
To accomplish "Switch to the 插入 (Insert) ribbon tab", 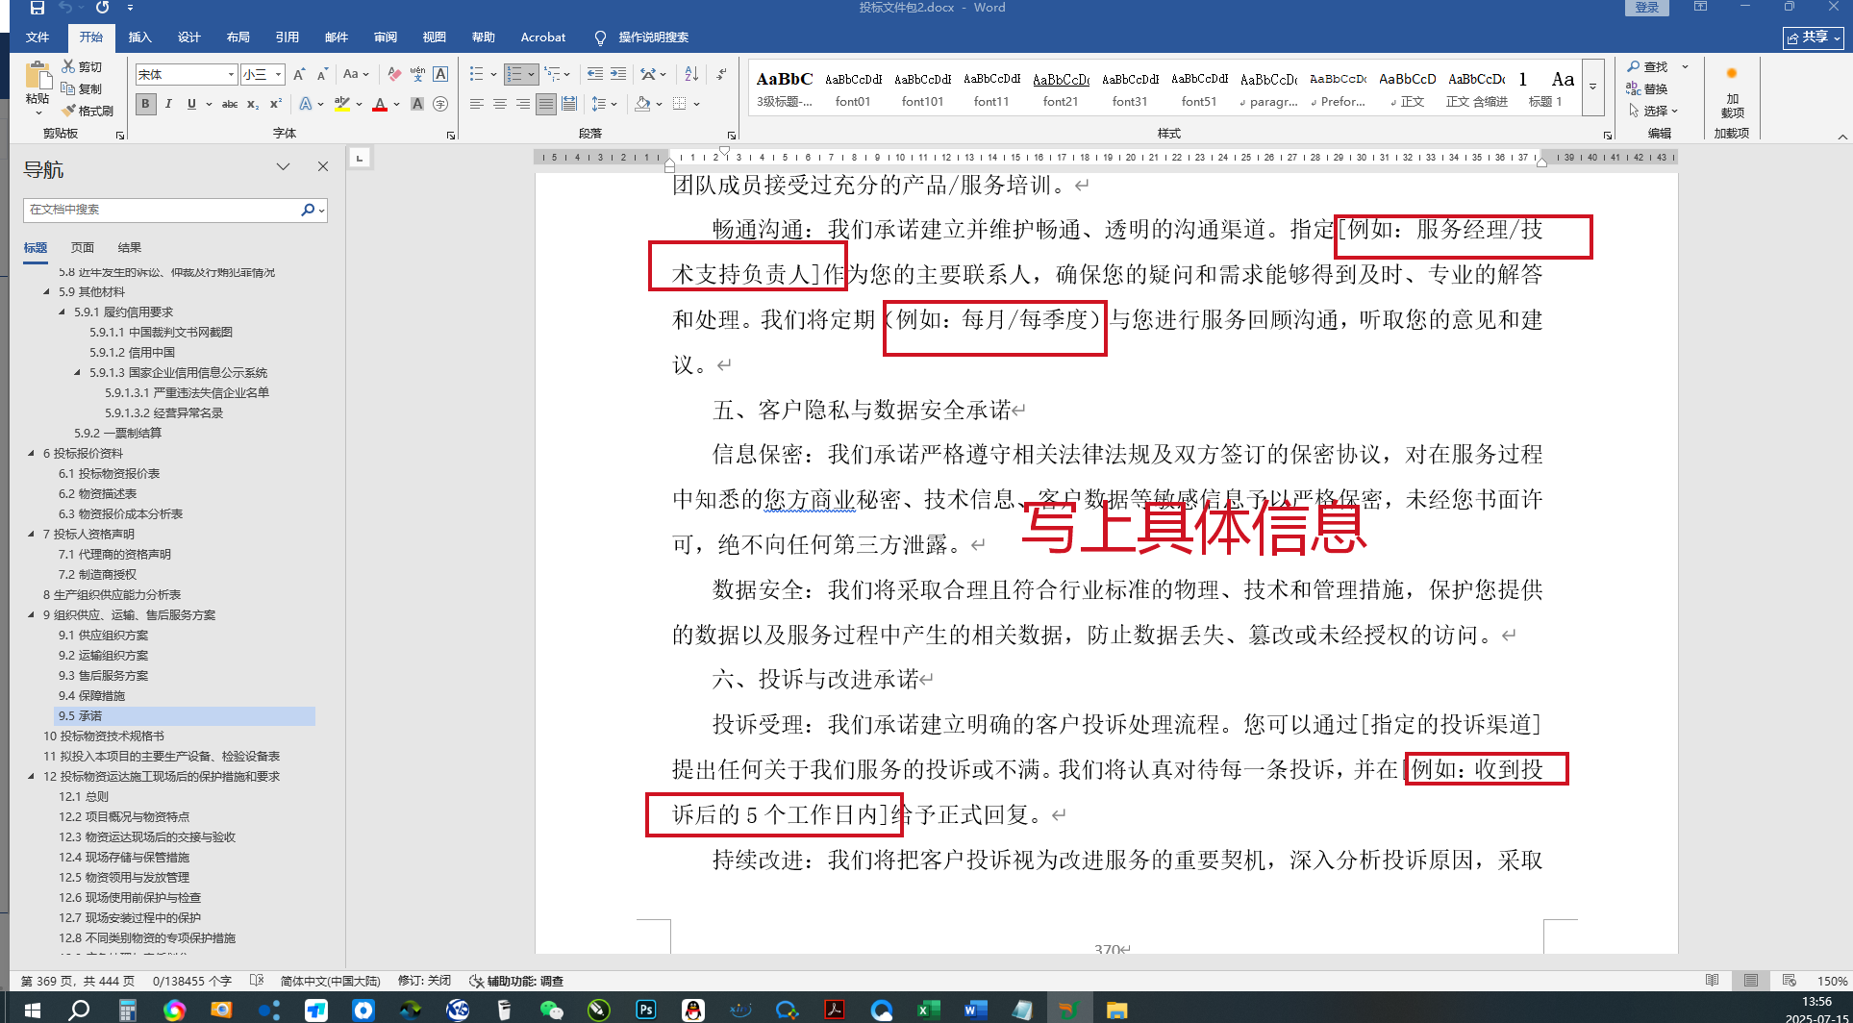I will coord(140,37).
